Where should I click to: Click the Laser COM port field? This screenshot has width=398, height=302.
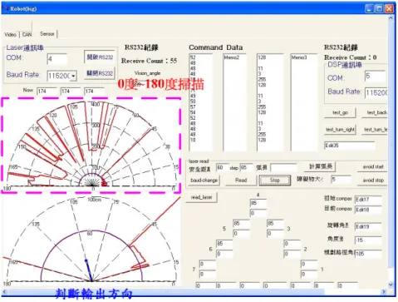57,59
